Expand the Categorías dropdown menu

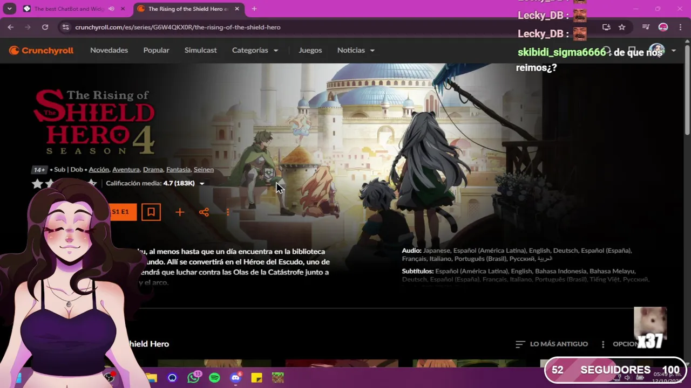[255, 50]
